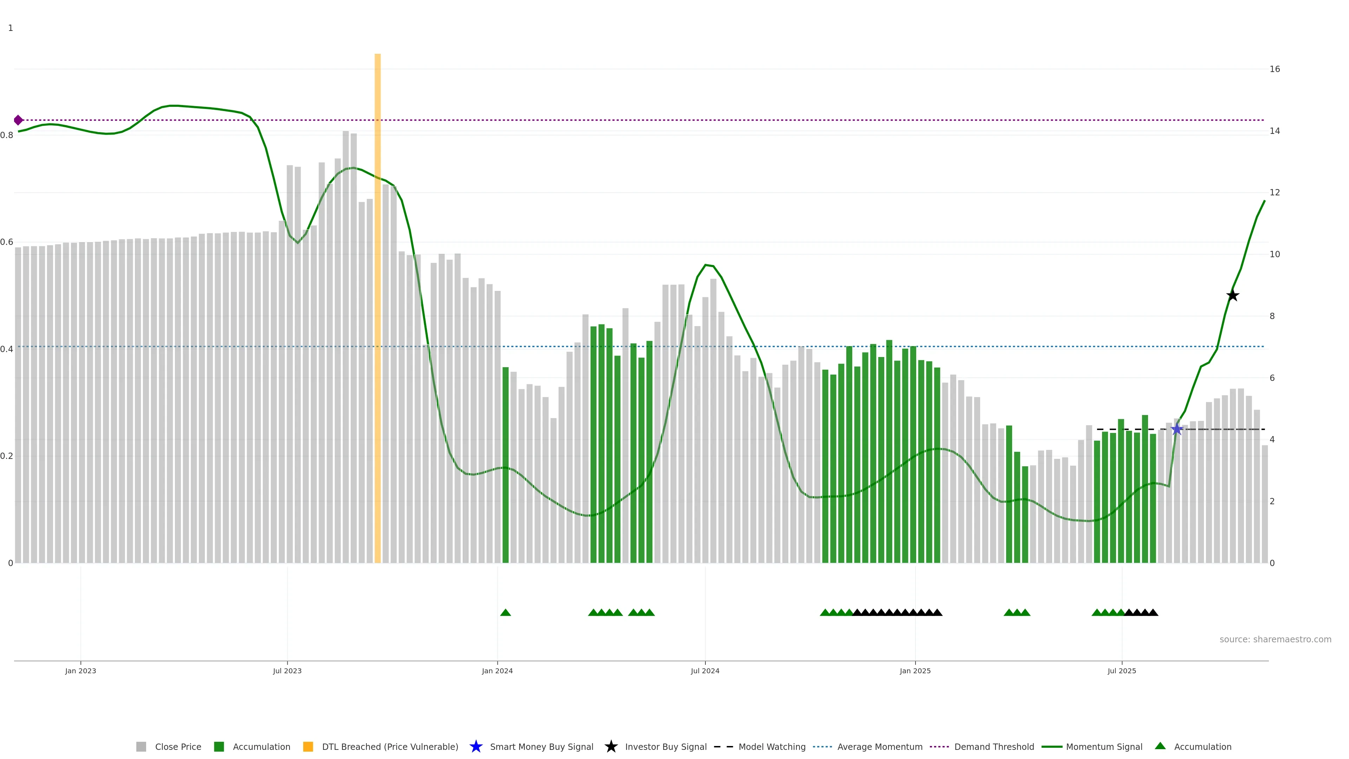The width and height of the screenshot is (1349, 759).
Task: Toggle Accumulation green square legend item
Action: 219,746
